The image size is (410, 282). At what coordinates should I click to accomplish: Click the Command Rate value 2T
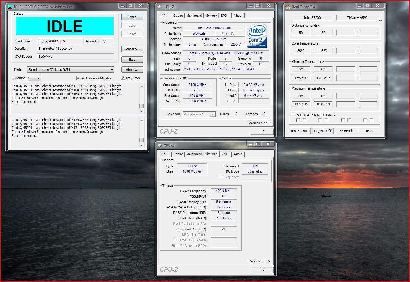pyautogui.click(x=223, y=229)
